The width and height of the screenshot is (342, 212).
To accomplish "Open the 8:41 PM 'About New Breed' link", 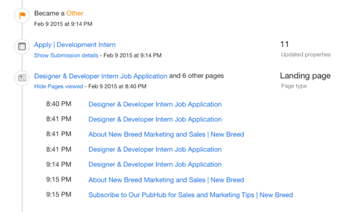I will tap(166, 134).
